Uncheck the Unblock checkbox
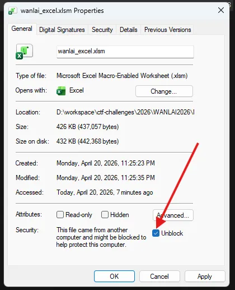Screen dimensions: 235x290 pos(156,233)
